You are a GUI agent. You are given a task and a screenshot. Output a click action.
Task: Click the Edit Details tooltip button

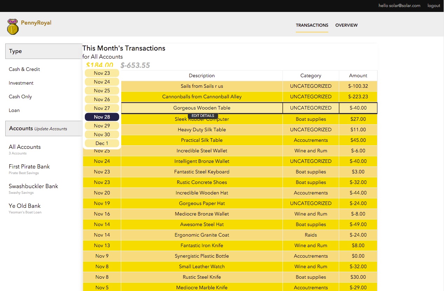pos(203,116)
